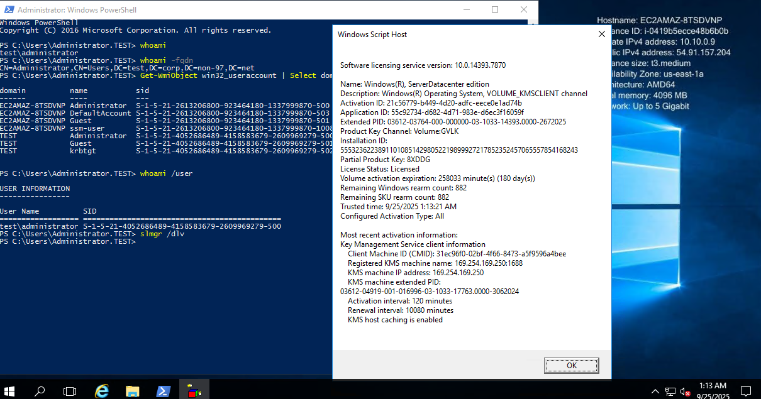This screenshot has height=399, width=761.
Task: Open File Explorer from the taskbar
Action: [x=132, y=390]
